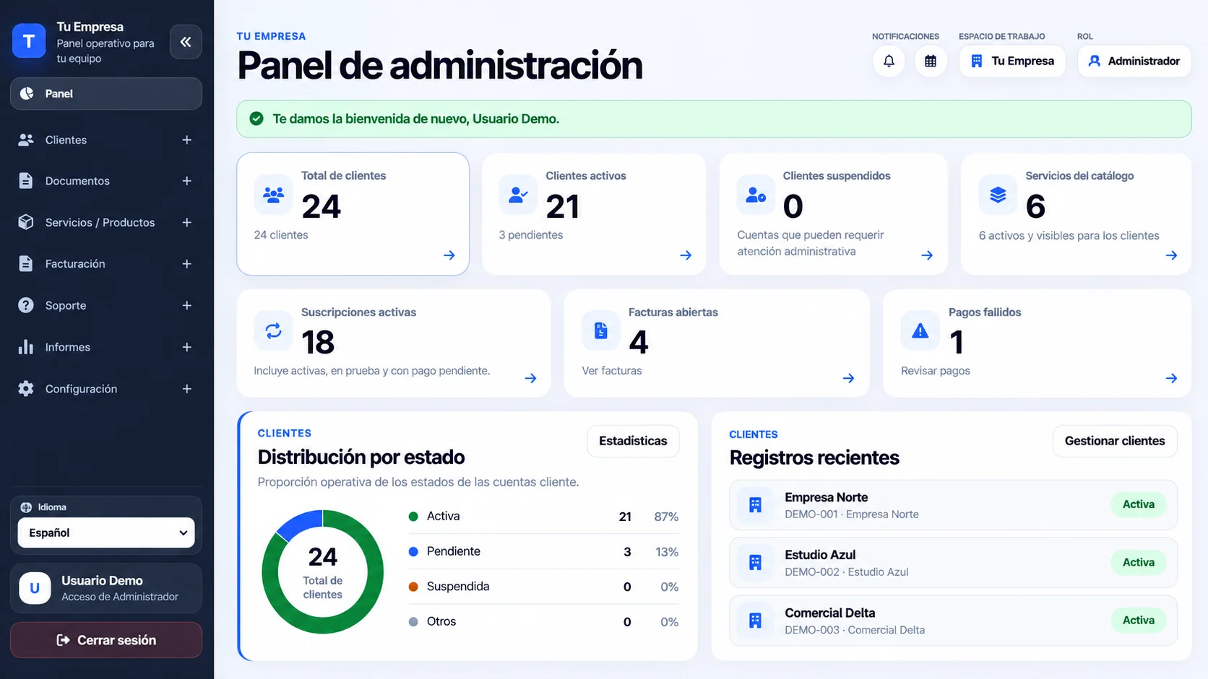The image size is (1208, 679).
Task: Click the orange Suspendida legend dot
Action: 413,587
